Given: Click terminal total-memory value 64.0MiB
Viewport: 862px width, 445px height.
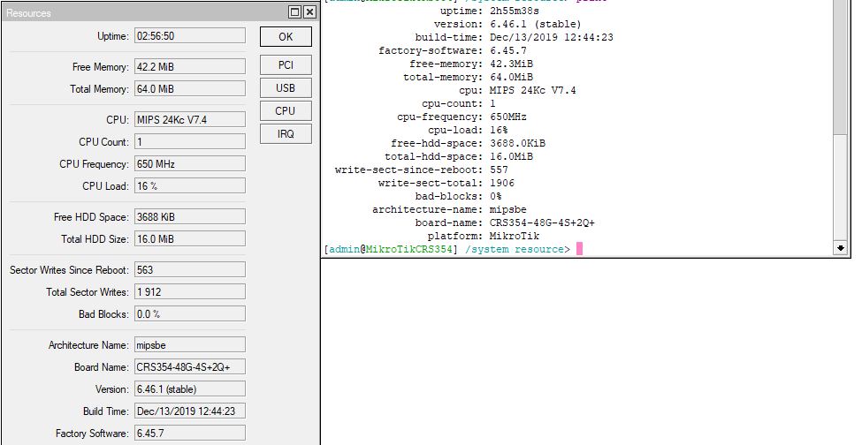Looking at the screenshot, I should (x=511, y=77).
